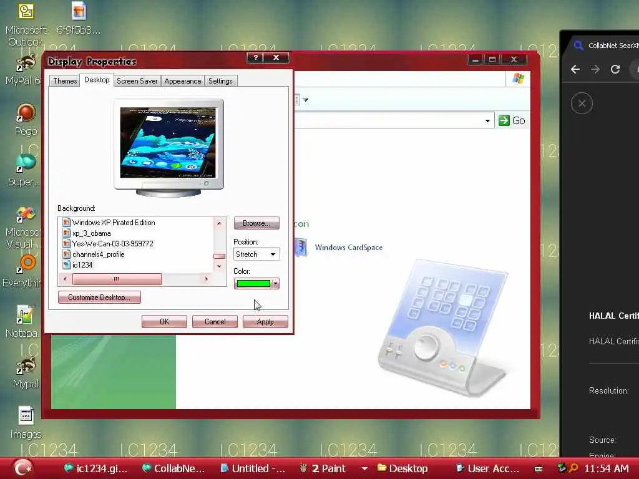Image resolution: width=639 pixels, height=479 pixels.
Task: Select Windows XP Pirated Edition background
Action: (x=114, y=223)
